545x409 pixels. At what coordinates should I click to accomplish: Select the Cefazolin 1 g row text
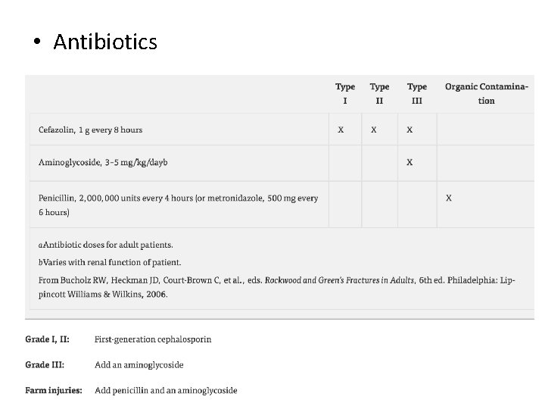[91, 130]
